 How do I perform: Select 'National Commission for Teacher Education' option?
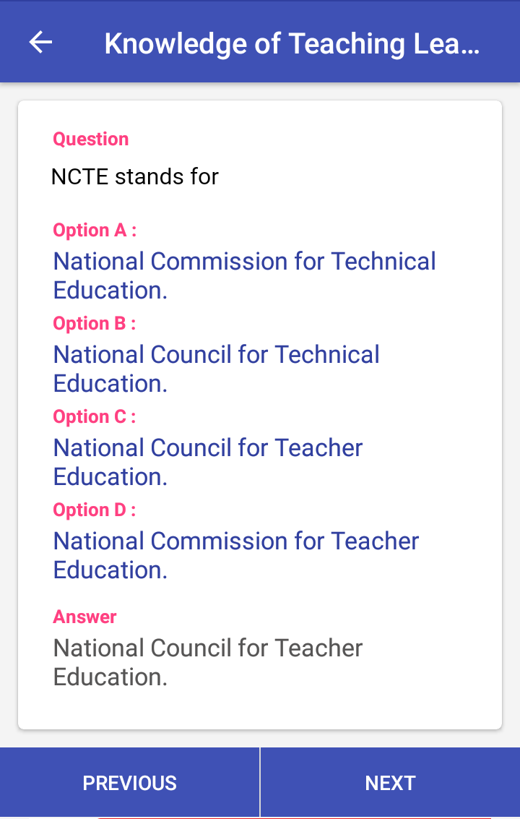pos(236,555)
